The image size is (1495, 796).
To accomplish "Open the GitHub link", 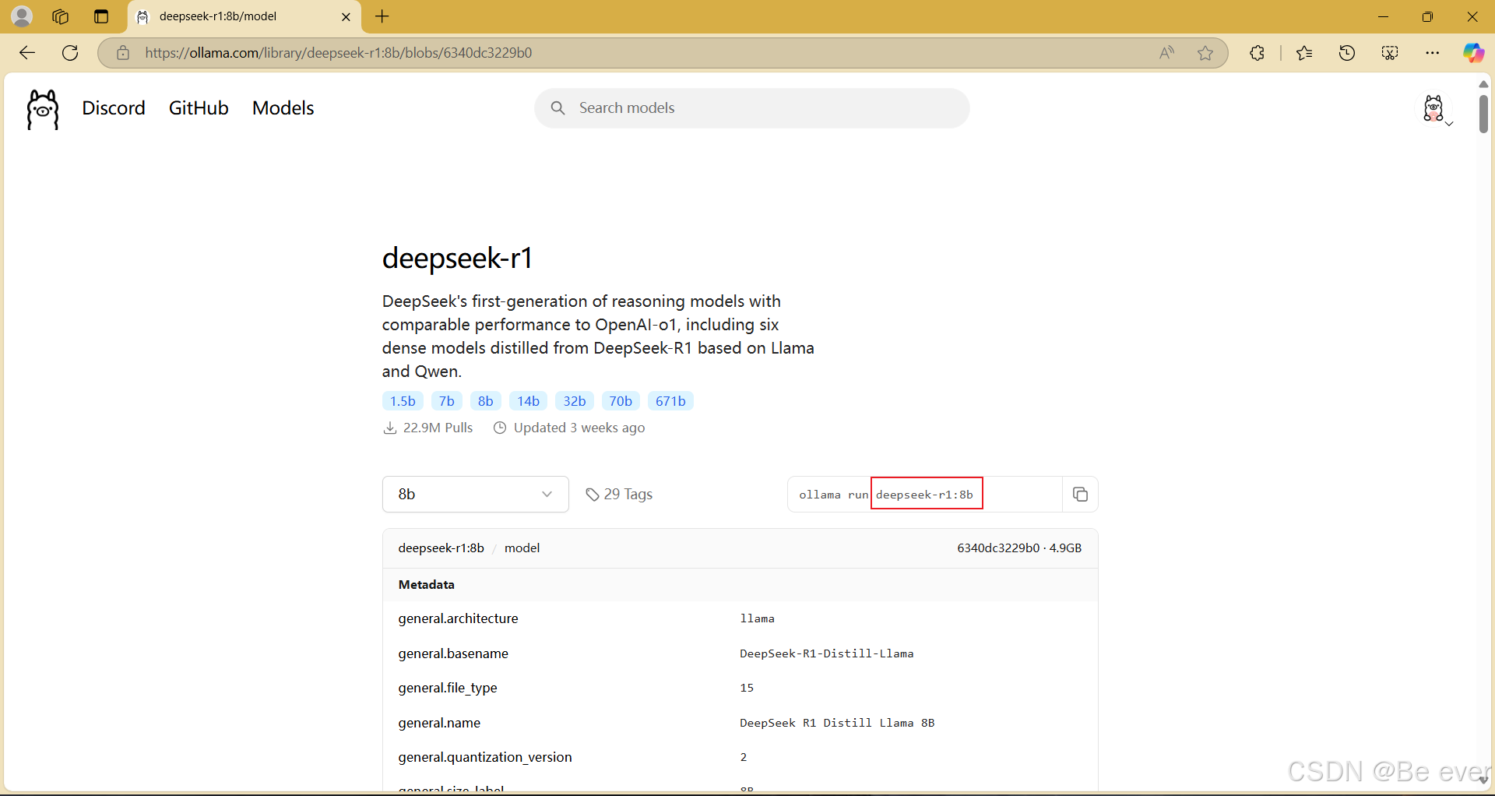I will pyautogui.click(x=198, y=107).
